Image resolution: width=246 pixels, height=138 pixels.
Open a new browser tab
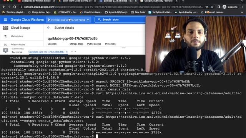point(183,1)
